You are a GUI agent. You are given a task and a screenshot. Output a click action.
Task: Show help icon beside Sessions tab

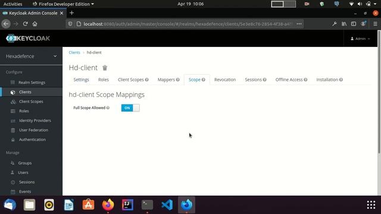[264, 80]
